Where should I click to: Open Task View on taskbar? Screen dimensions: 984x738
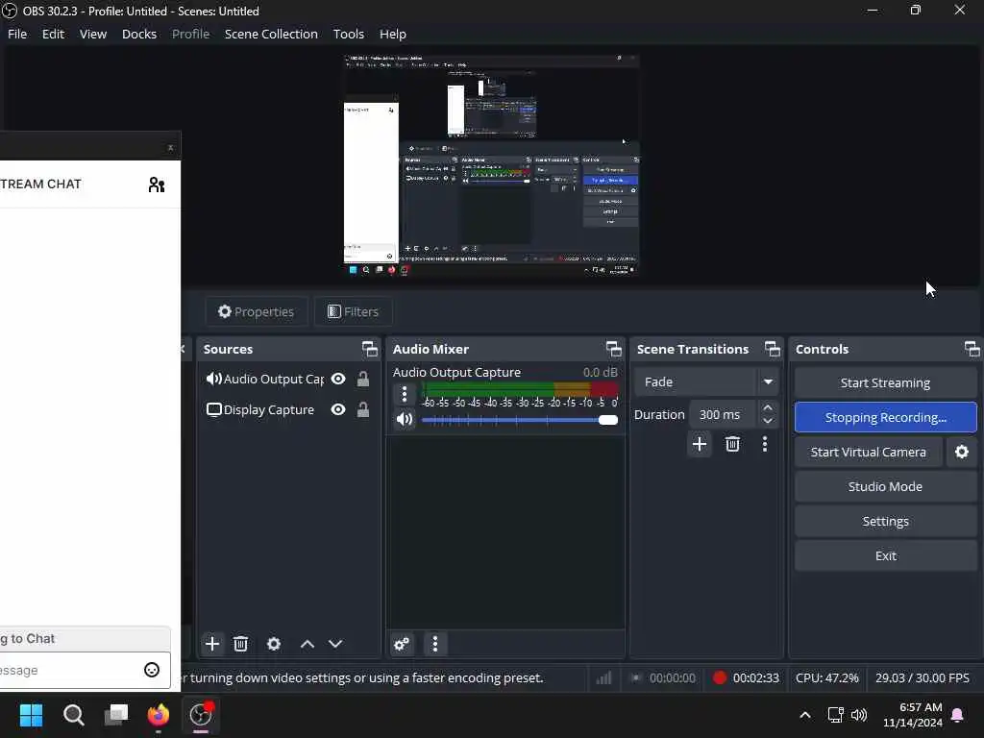[116, 715]
